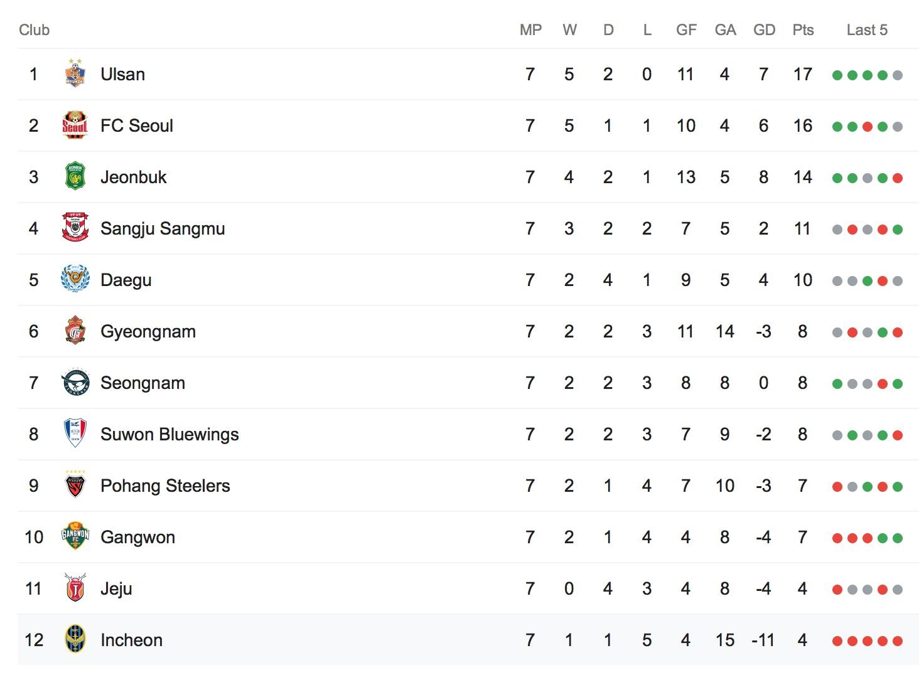The height and width of the screenshot is (680, 919).
Task: Click the Suwon Bluewings shield logo
Action: click(x=75, y=433)
